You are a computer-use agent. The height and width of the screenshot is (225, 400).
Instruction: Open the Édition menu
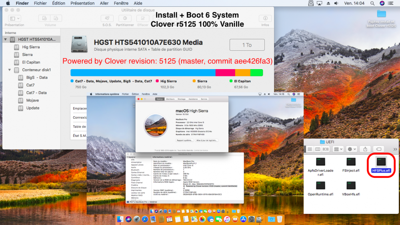(x=58, y=3)
